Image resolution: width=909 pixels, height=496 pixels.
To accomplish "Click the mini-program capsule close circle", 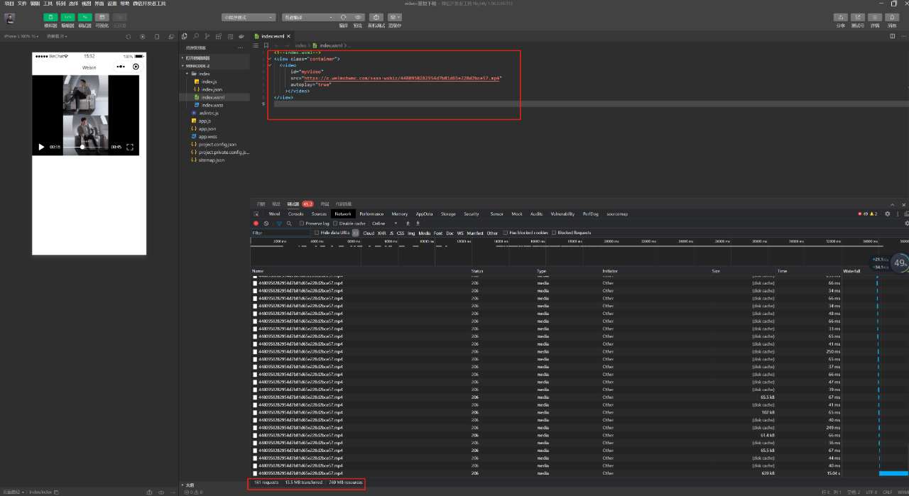I will pyautogui.click(x=136, y=67).
